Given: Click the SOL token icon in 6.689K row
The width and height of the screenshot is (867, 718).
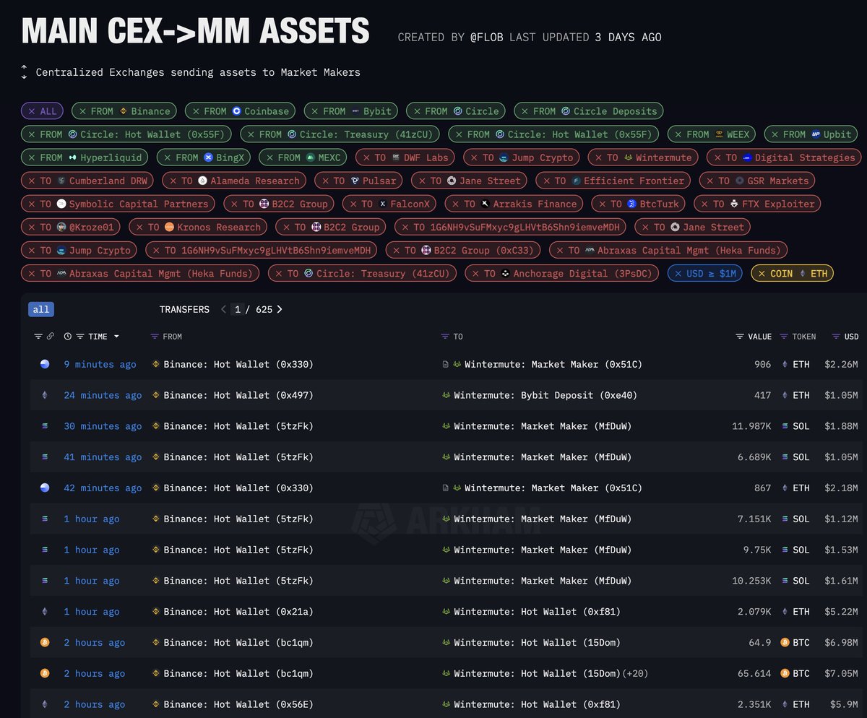Looking at the screenshot, I should [x=785, y=457].
